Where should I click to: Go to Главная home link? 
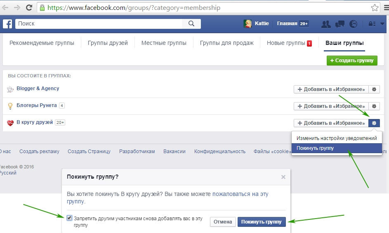287,23
